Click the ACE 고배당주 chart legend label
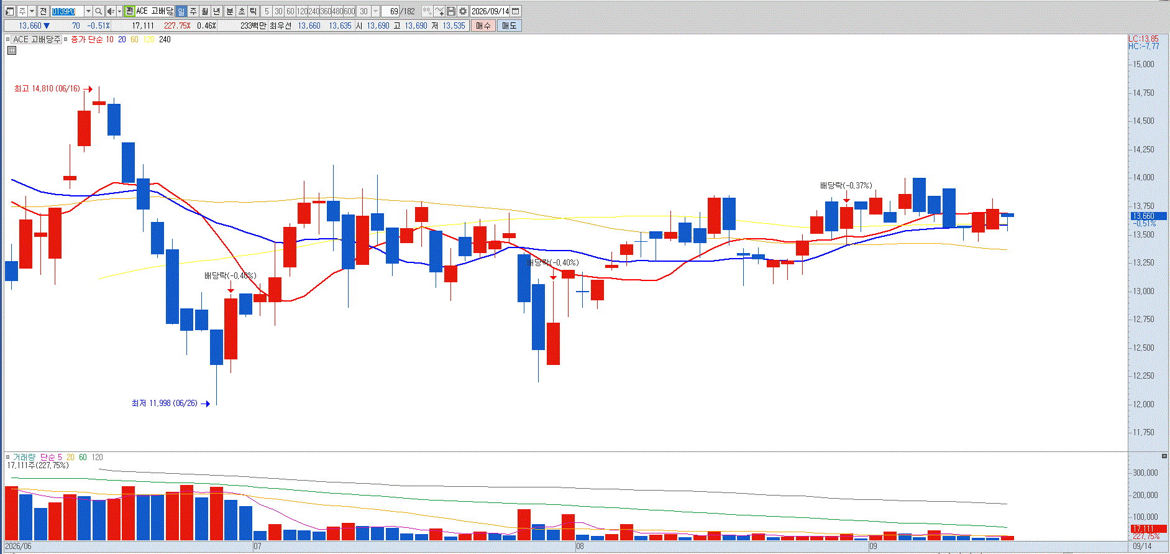The height and width of the screenshot is (554, 1170). [37, 39]
